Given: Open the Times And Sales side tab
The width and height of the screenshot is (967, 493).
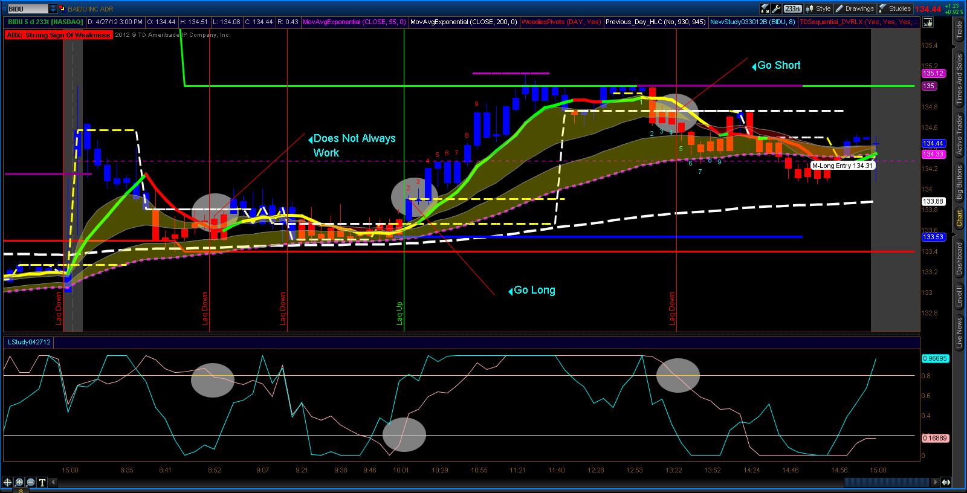Looking at the screenshot, I should (x=959, y=80).
